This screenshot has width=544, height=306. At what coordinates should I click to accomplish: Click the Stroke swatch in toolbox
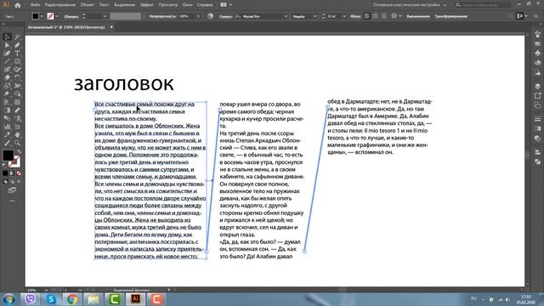15,162
